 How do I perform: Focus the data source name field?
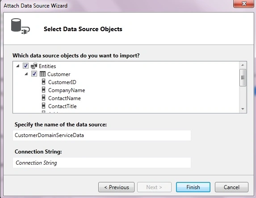pyautogui.click(x=102, y=135)
